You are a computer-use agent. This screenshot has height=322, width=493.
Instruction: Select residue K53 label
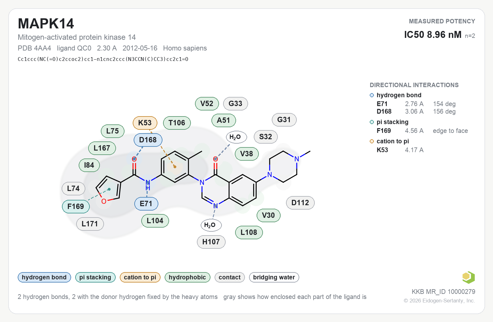[x=145, y=123]
